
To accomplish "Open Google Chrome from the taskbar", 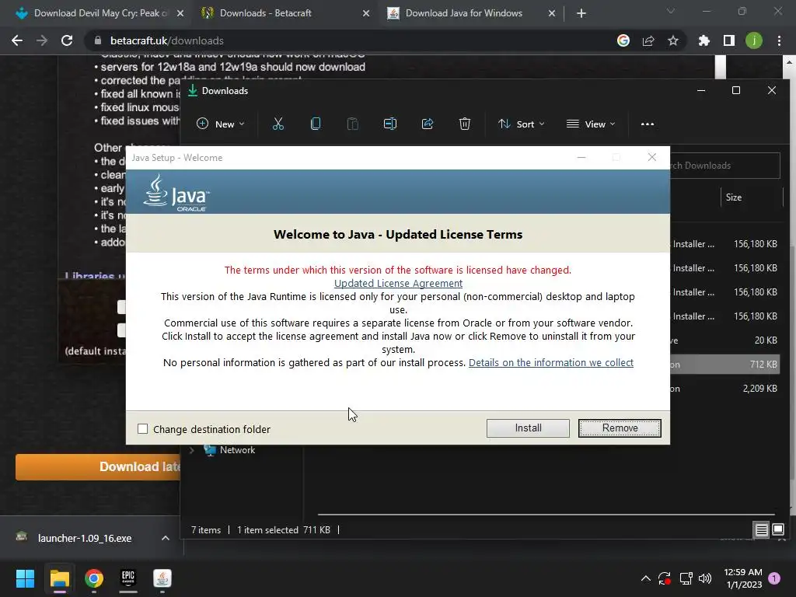I will (x=94, y=578).
